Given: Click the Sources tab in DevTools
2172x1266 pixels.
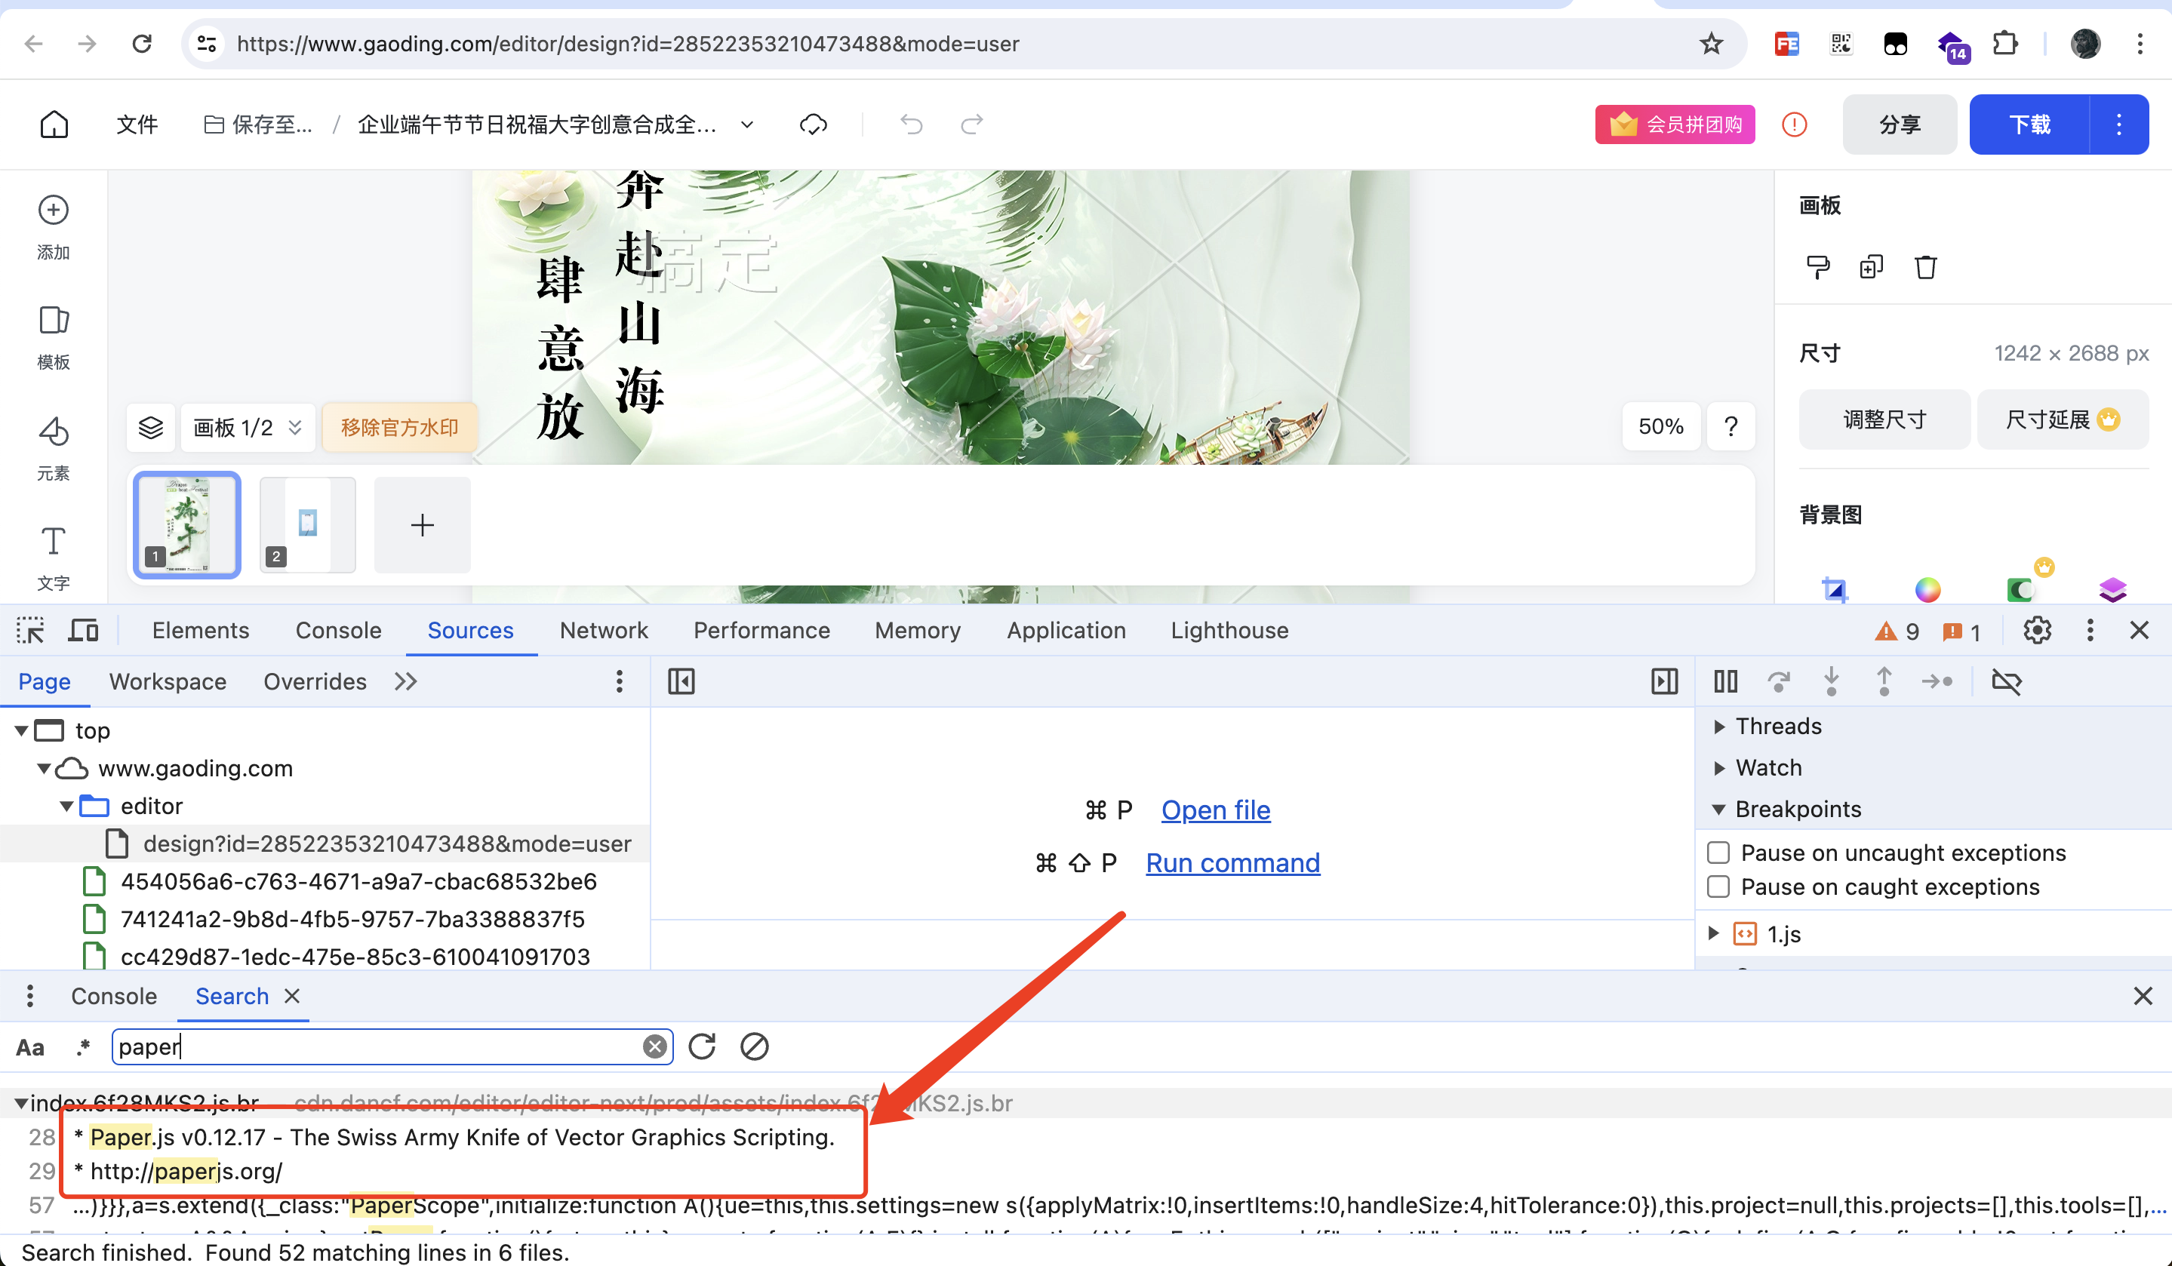Looking at the screenshot, I should (469, 630).
